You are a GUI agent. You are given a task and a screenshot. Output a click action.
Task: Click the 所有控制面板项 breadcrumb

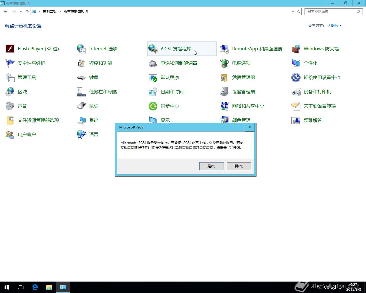click(75, 11)
